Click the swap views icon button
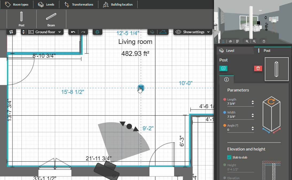Image resolution: width=292 pixels, height=180 pixels. pyautogui.click(x=11, y=32)
